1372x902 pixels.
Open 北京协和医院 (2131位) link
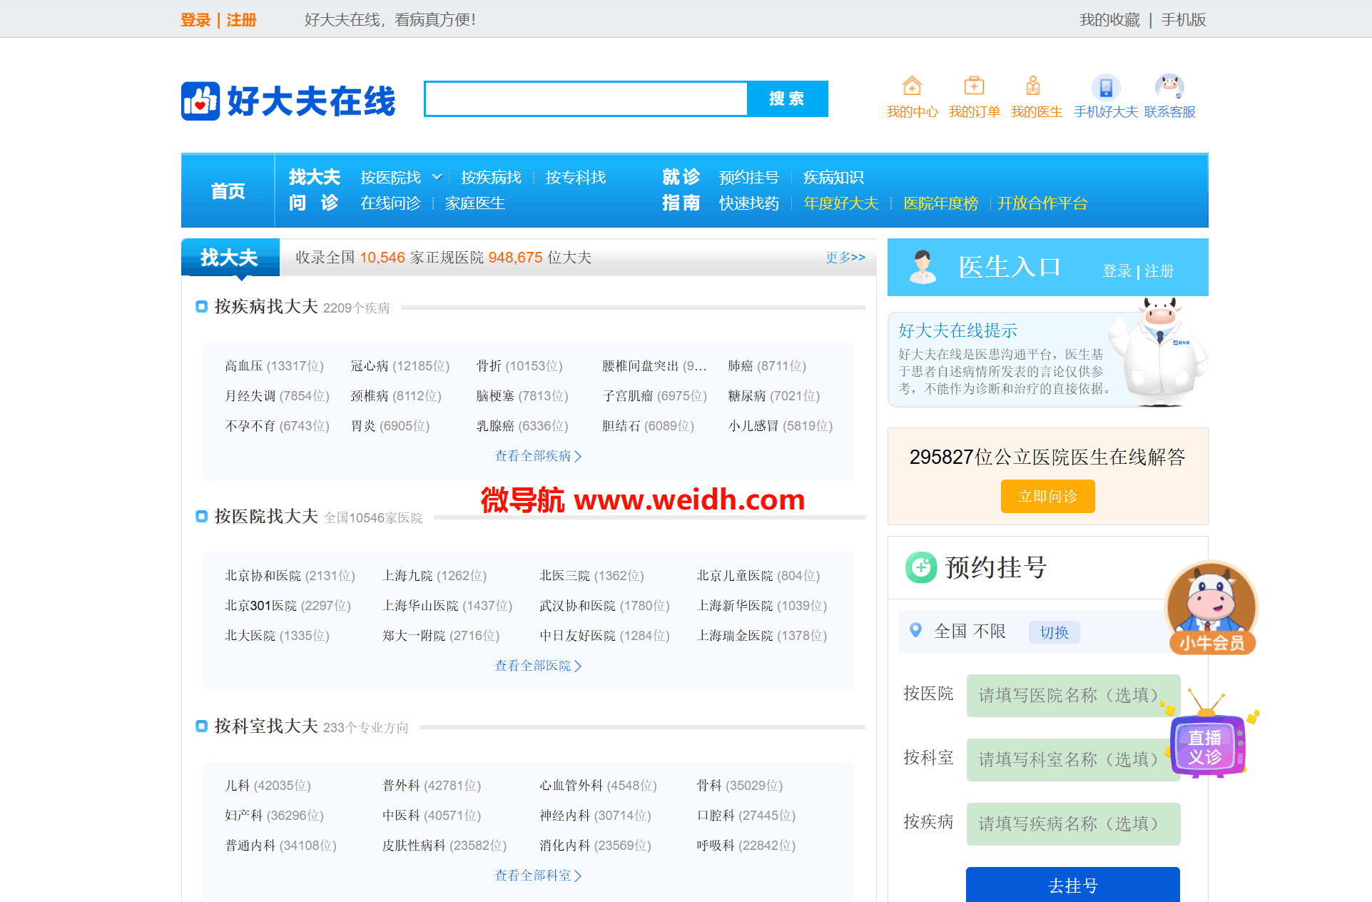tap(290, 575)
